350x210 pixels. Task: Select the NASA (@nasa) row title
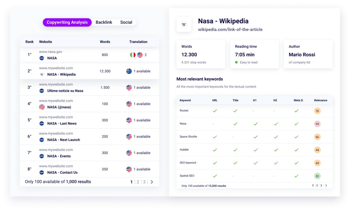click(x=59, y=107)
